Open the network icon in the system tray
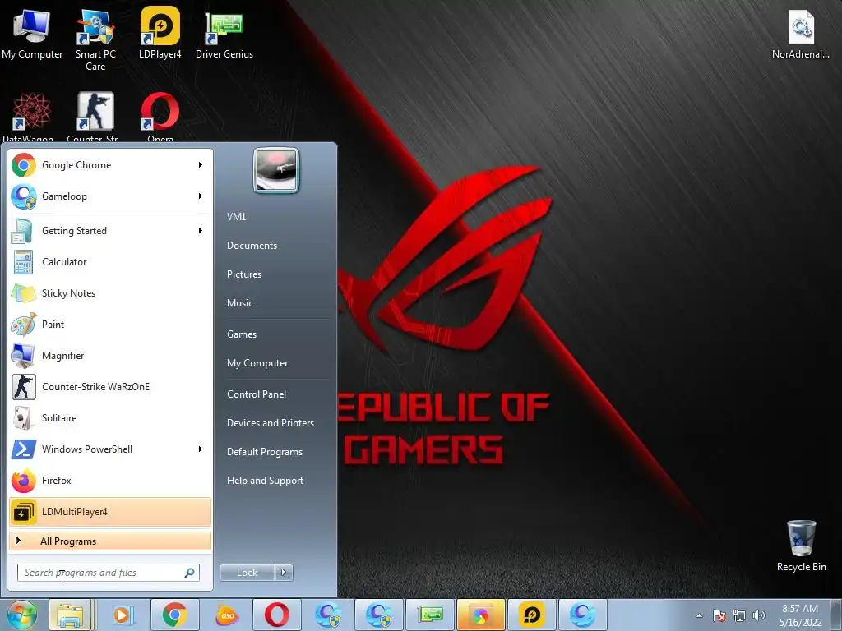Screen dimensions: 842x631 739,615
